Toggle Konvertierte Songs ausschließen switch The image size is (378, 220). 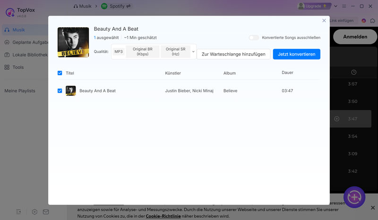[x=254, y=38]
